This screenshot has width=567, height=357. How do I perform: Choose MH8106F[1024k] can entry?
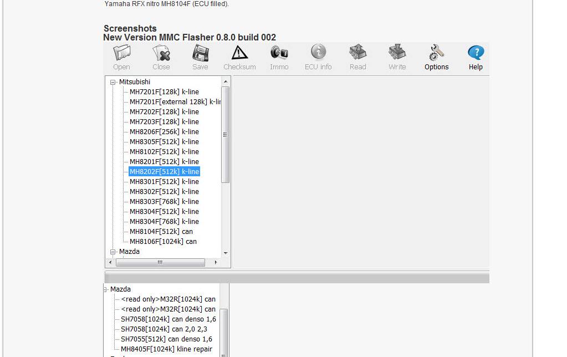(x=163, y=242)
